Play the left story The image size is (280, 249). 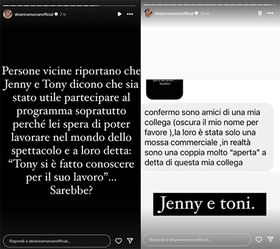click(x=119, y=14)
